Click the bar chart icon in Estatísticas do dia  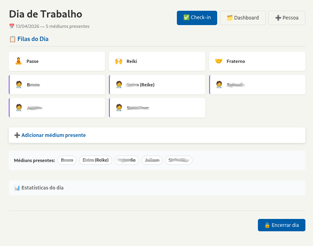[17, 188]
